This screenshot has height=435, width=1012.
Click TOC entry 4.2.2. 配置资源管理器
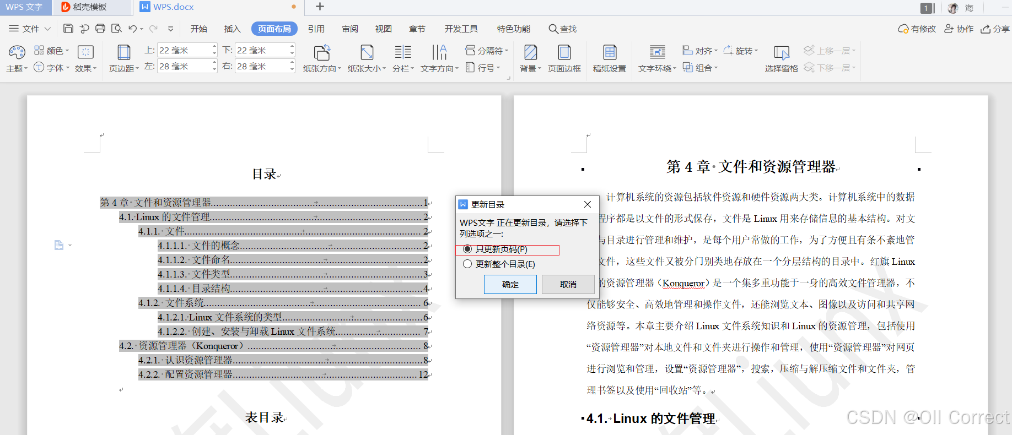pyautogui.click(x=283, y=374)
